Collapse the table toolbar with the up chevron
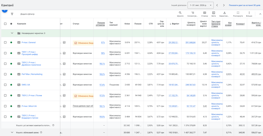This screenshot has width=263, height=136. coord(260,14)
